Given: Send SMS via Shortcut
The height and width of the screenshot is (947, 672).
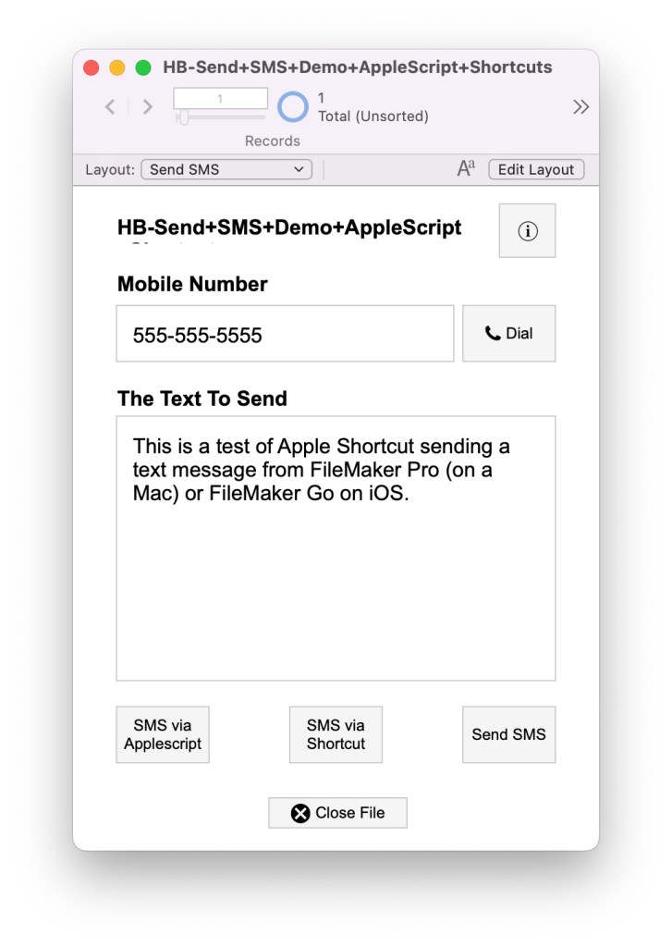Looking at the screenshot, I should 336,734.
